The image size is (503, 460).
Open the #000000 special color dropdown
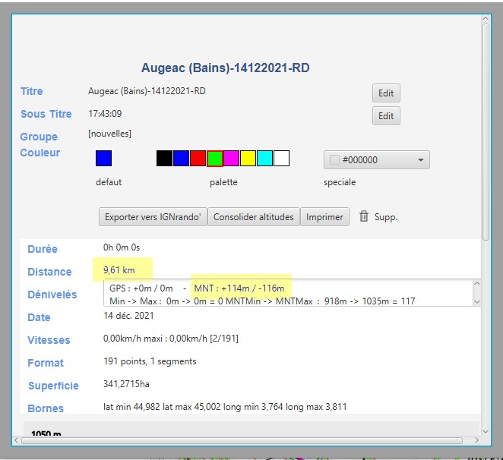point(377,160)
